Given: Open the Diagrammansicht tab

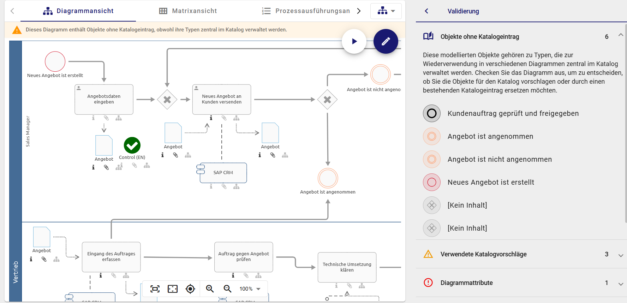Looking at the screenshot, I should (x=78, y=11).
